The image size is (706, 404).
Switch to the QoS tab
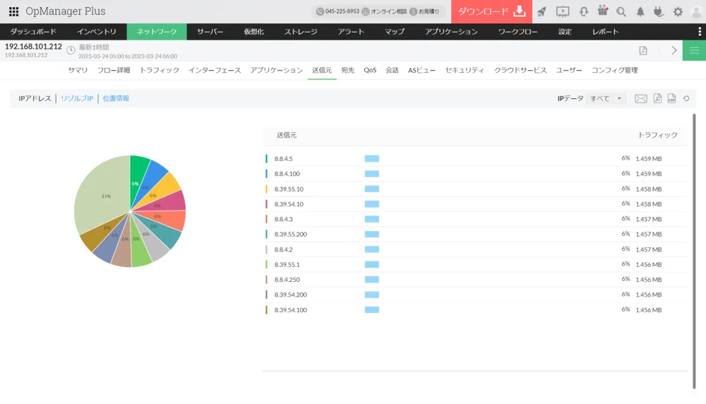point(370,70)
